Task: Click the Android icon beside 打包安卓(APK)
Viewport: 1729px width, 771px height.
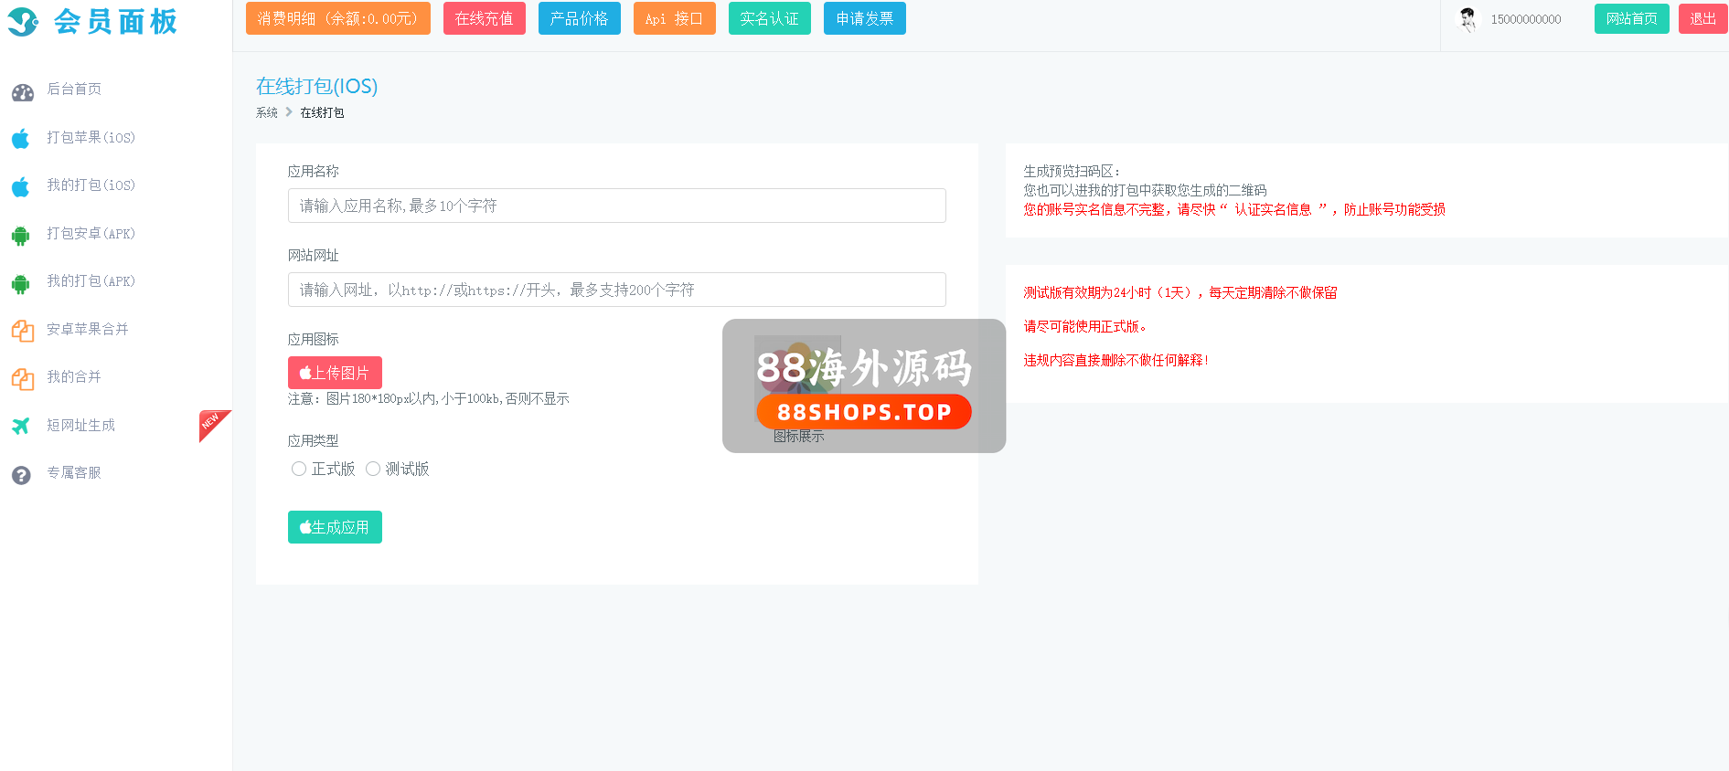Action: [21, 236]
